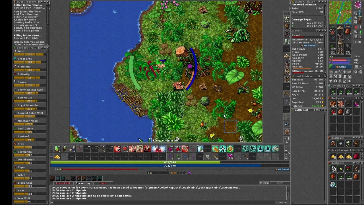364x205 pixels.
Task: Use the F10 action bar slot showing 140
Action: tap(125, 149)
